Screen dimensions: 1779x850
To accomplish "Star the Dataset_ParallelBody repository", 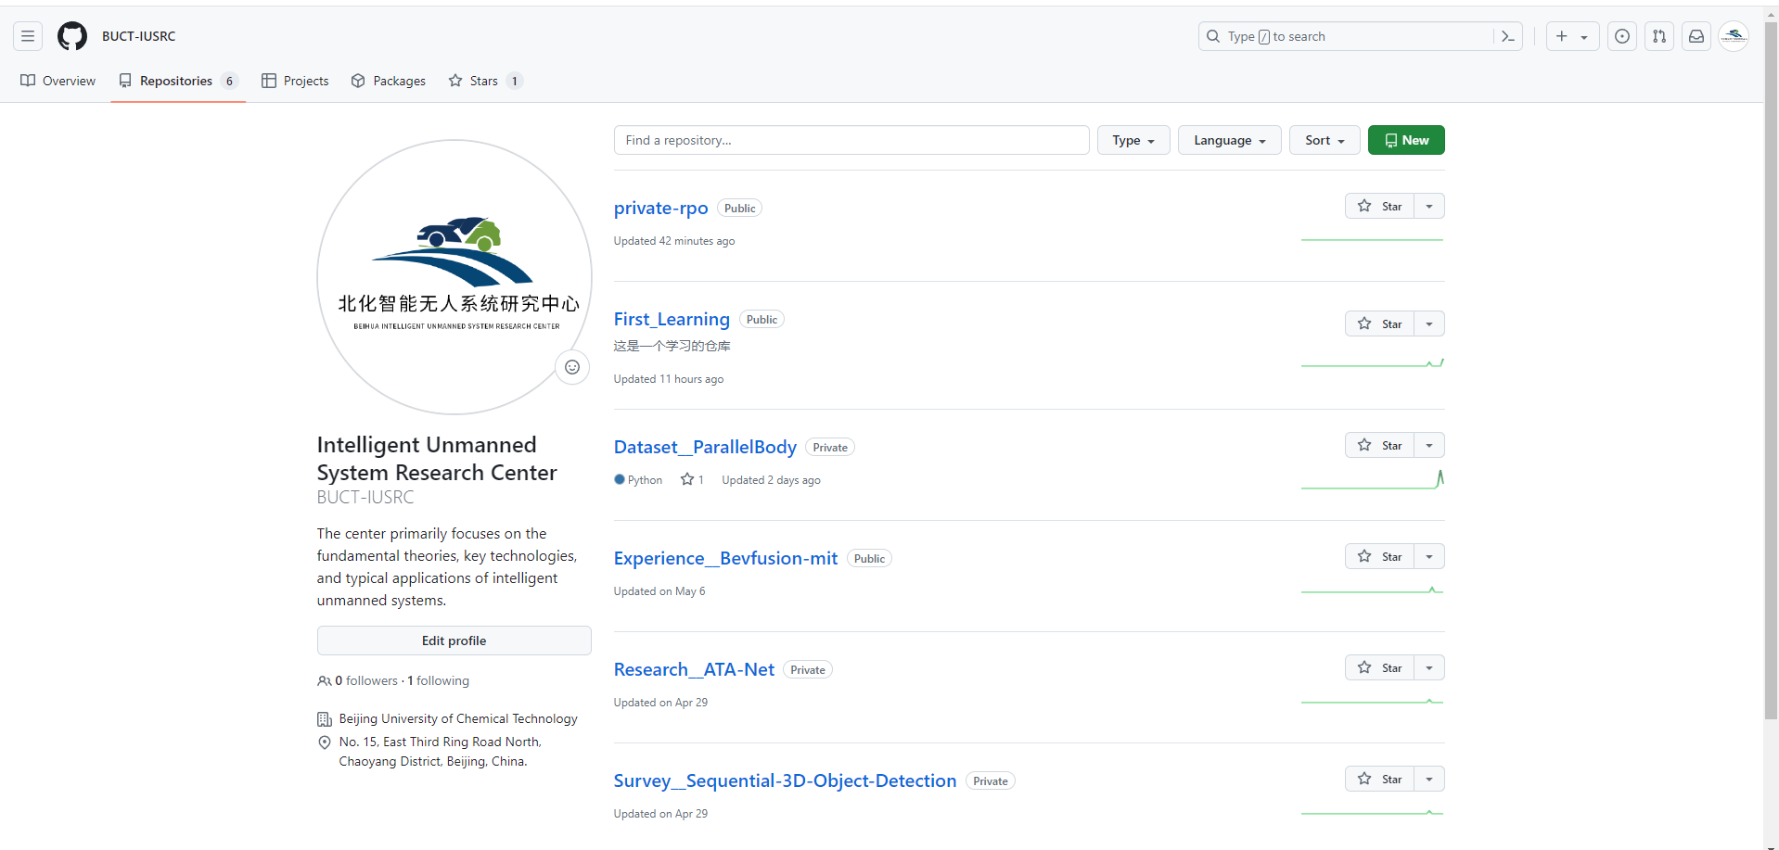I will point(1379,445).
